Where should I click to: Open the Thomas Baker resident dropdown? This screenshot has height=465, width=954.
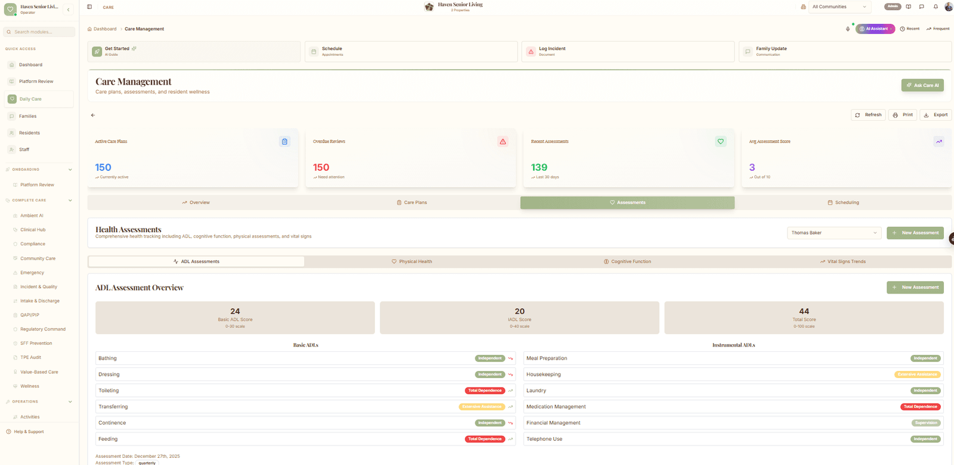[x=834, y=233]
